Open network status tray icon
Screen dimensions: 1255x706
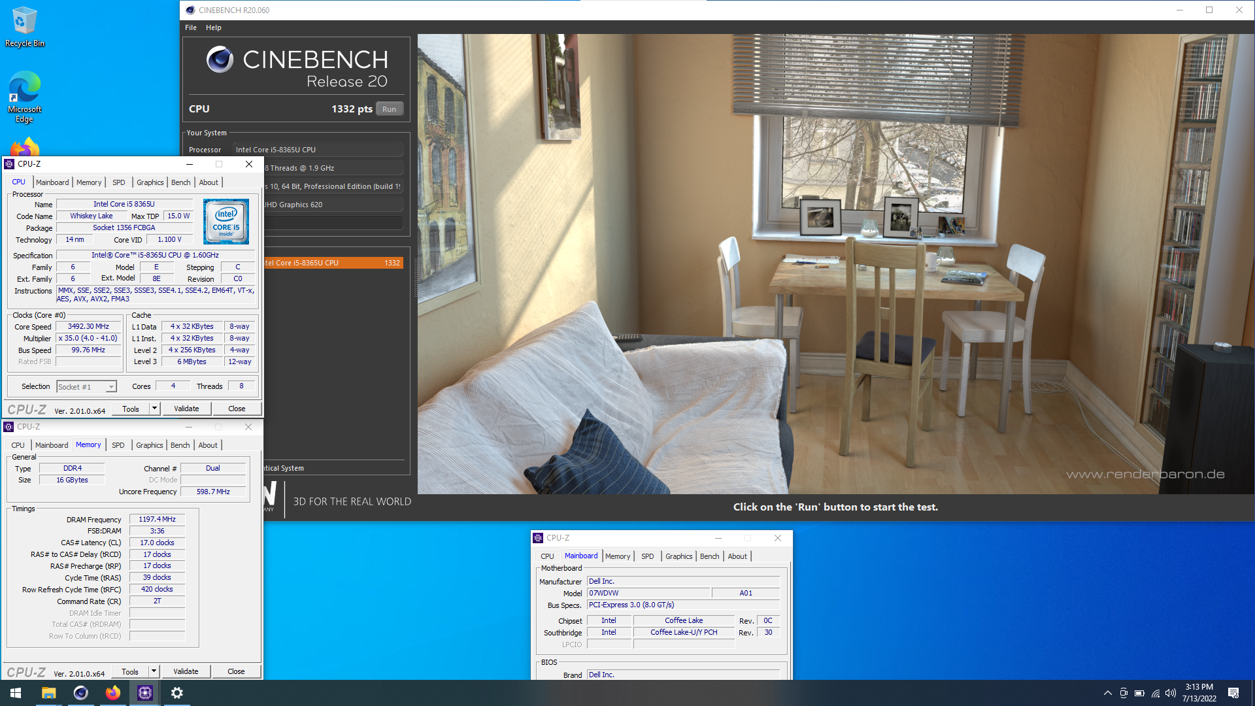click(x=1156, y=694)
